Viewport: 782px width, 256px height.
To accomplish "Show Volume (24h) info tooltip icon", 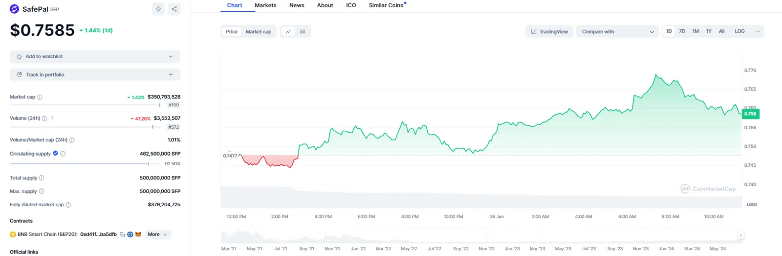I will pos(44,118).
